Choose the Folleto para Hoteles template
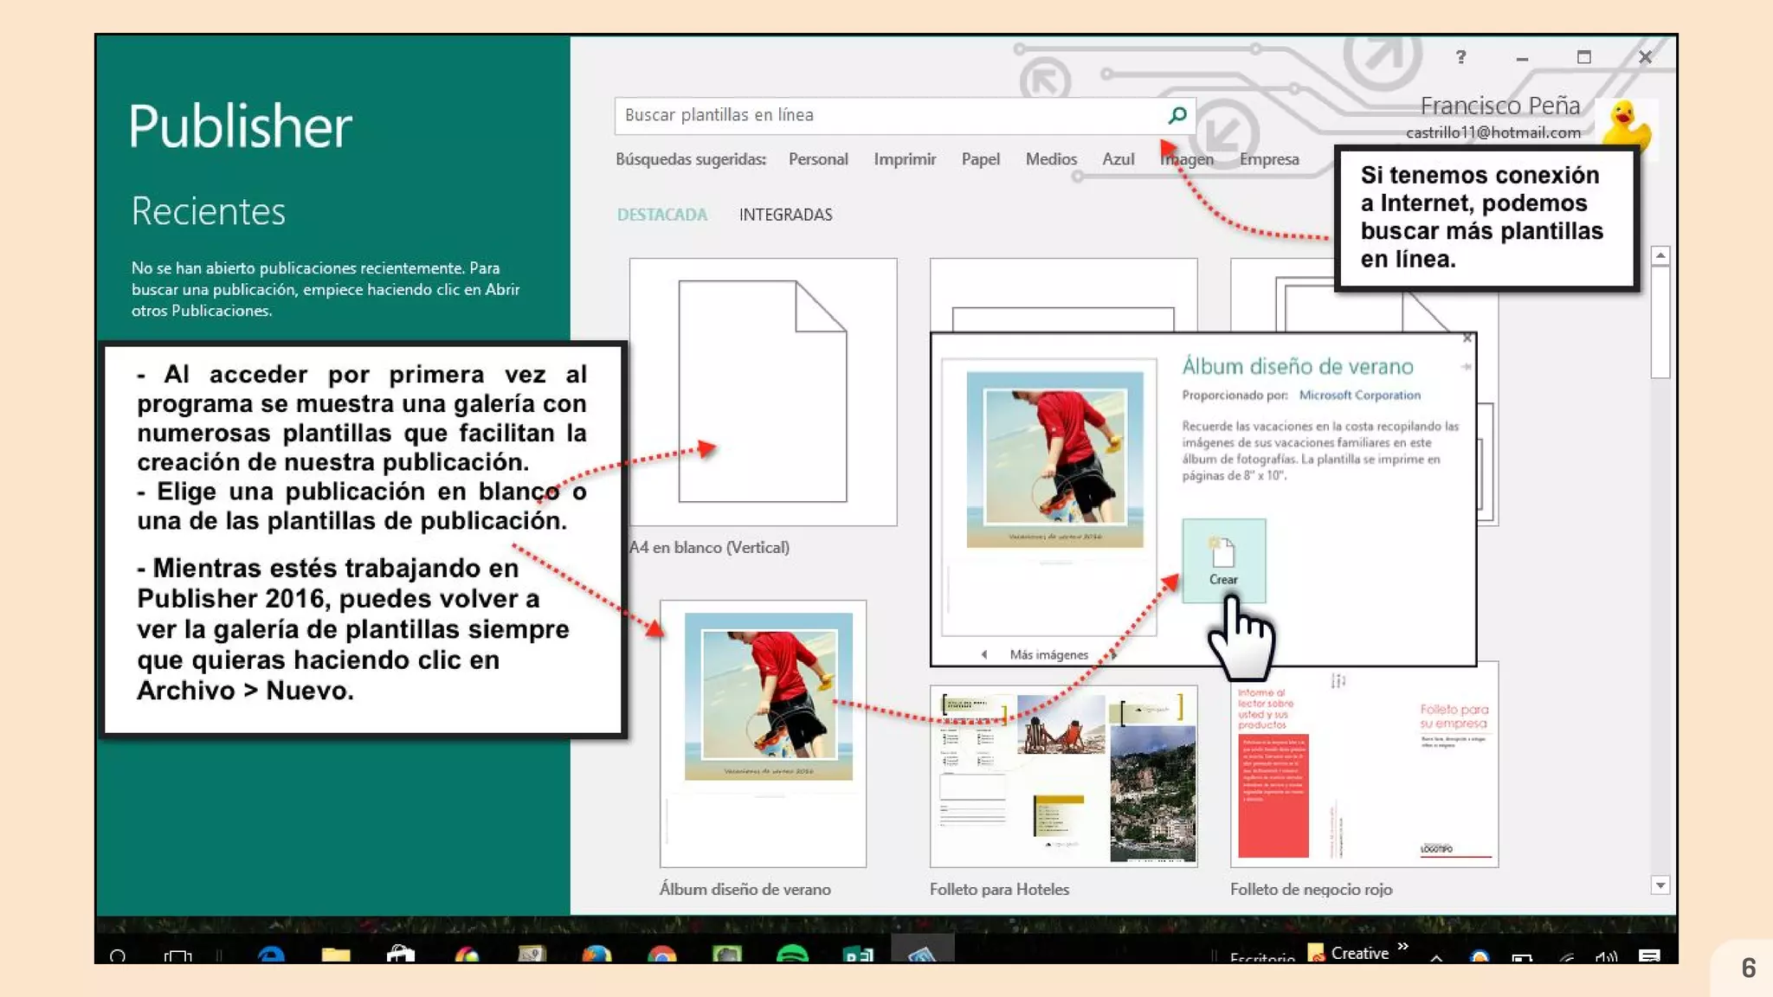This screenshot has height=997, width=1773. click(1063, 776)
